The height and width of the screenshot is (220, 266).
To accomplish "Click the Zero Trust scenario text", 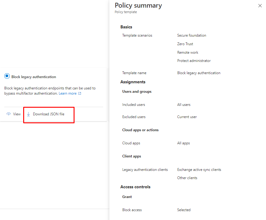I will (185, 44).
